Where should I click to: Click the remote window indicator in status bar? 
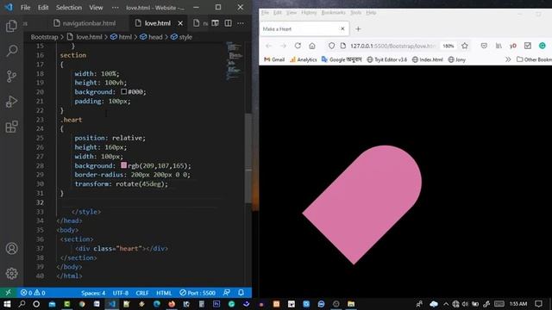coord(8,293)
